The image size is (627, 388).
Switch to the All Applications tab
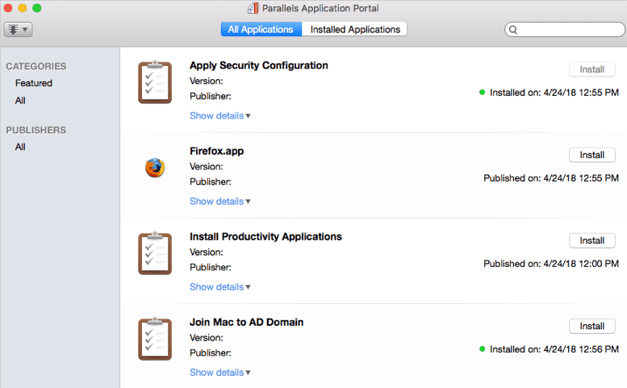click(x=261, y=29)
